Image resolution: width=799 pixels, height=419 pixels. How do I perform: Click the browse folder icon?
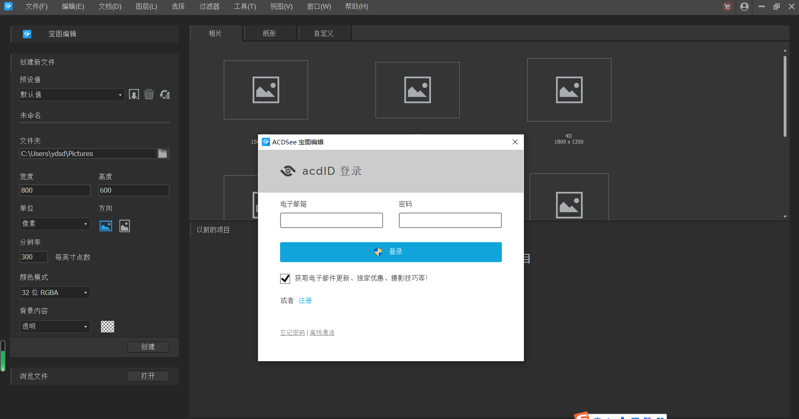point(163,154)
